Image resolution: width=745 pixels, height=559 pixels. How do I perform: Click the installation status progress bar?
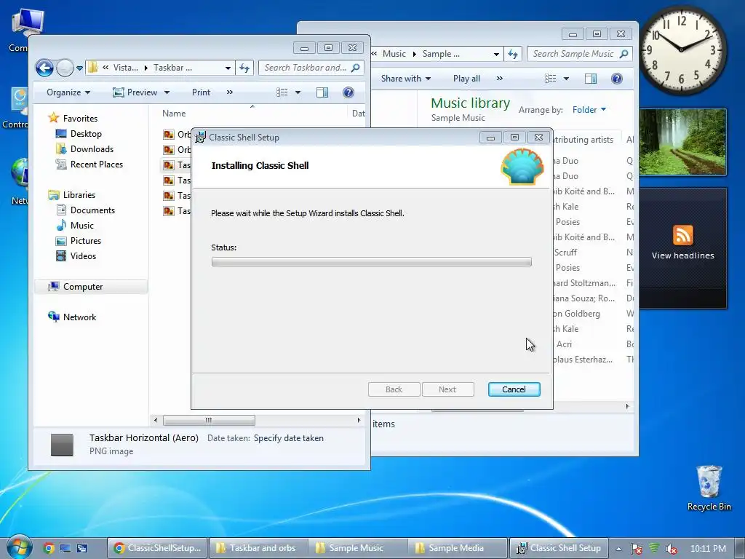tap(371, 262)
